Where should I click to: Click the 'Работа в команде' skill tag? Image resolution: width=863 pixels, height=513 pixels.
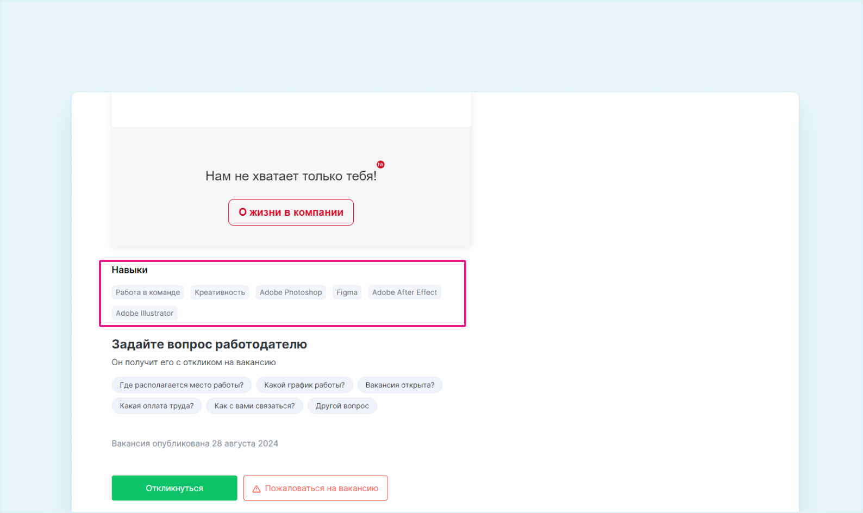tap(148, 292)
